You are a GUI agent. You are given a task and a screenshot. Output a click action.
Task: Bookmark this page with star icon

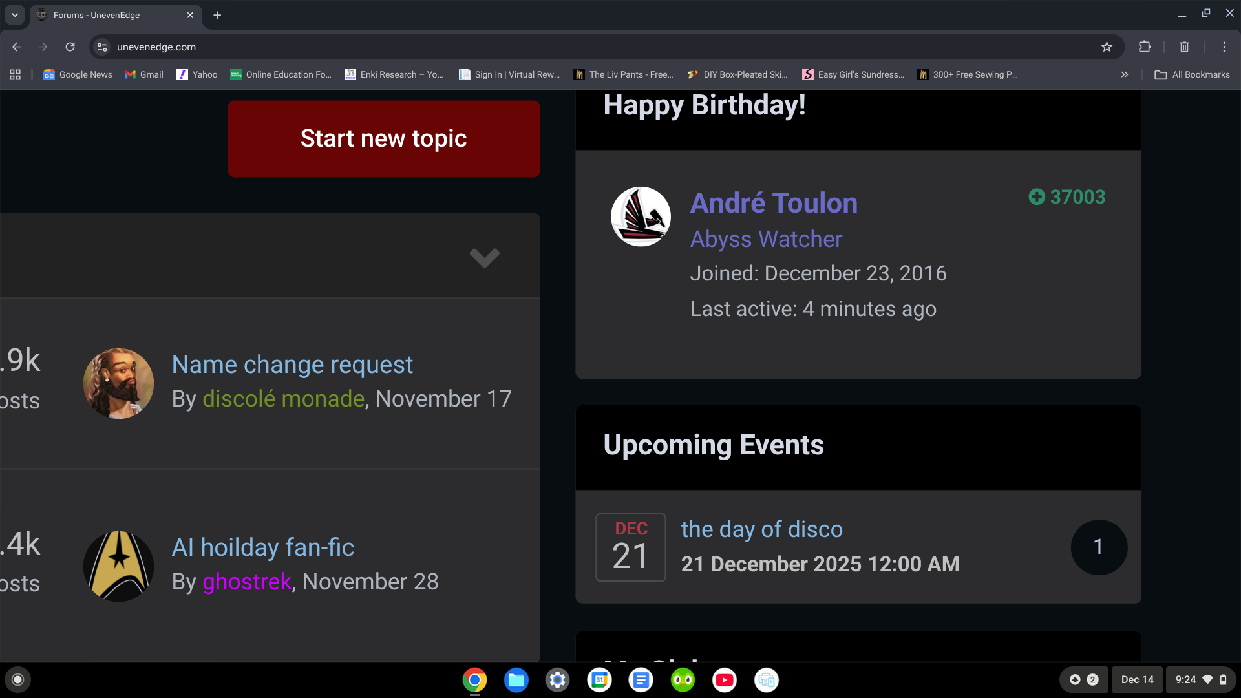click(x=1107, y=47)
